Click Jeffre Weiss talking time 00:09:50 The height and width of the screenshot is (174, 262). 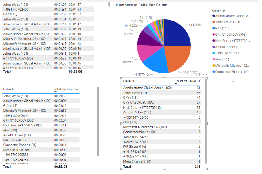(x=60, y=96)
